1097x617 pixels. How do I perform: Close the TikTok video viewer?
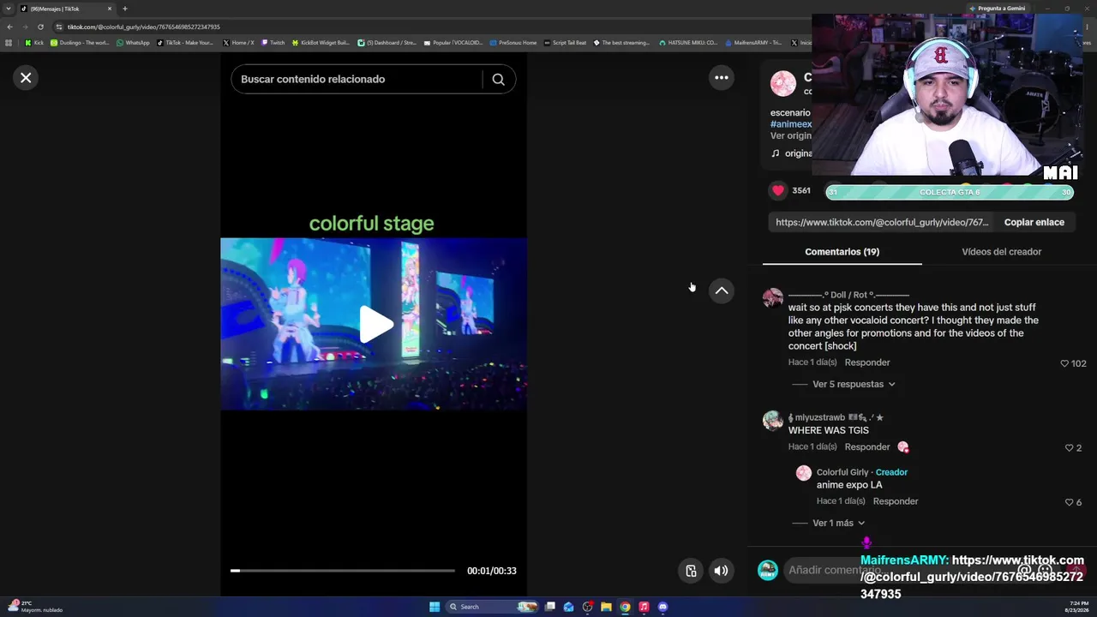tap(26, 78)
